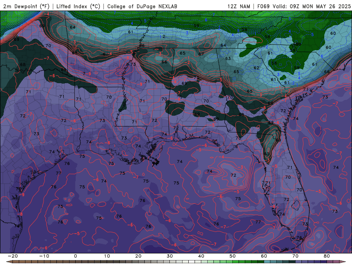Click the 30 label on color scale
Screen dimensions: 352x264
coord(170,256)
